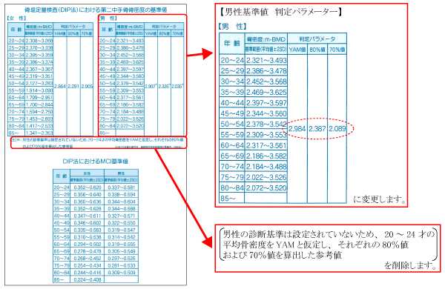Click the upper red arrow pointing to enlarged table

200,54
